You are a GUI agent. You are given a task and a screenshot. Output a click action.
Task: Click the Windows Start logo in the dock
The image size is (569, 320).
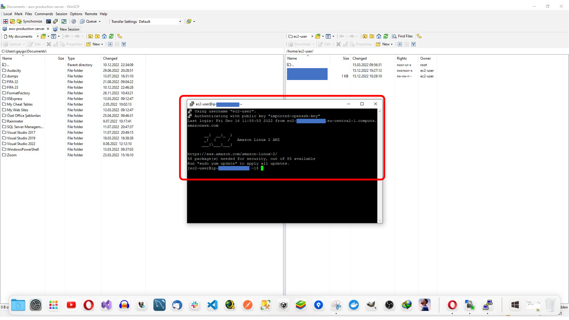click(515, 305)
